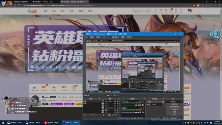
Task: Toggle visibility of the text source
Action: click(115, 101)
